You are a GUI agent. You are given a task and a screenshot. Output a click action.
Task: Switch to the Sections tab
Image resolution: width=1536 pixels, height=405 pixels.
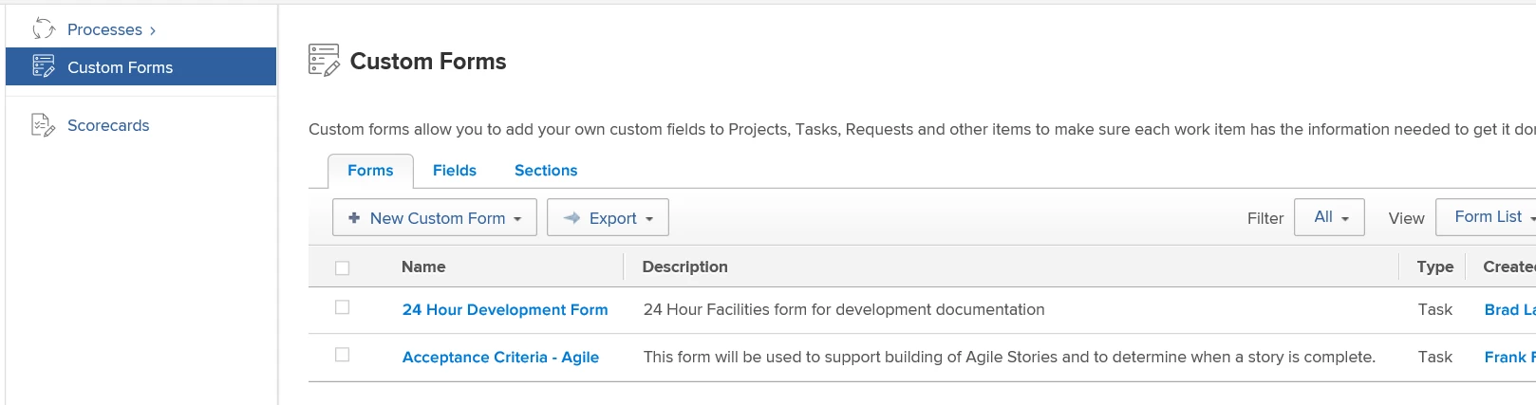click(x=545, y=171)
